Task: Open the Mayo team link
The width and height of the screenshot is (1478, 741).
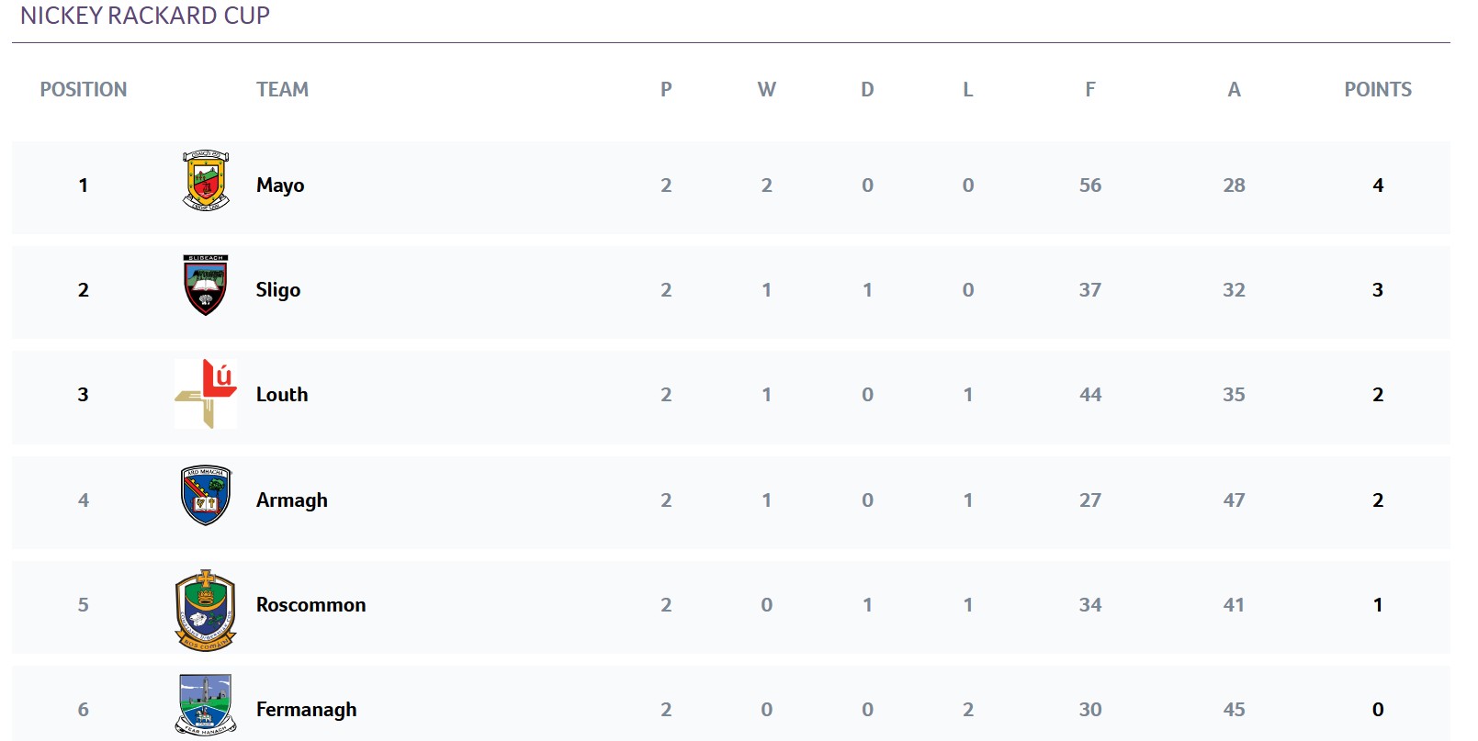Action: coord(280,185)
